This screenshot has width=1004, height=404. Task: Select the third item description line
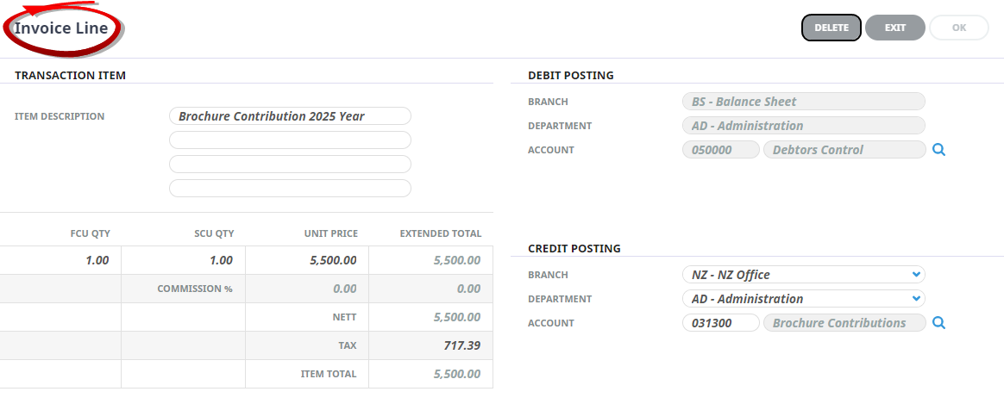pyautogui.click(x=290, y=164)
